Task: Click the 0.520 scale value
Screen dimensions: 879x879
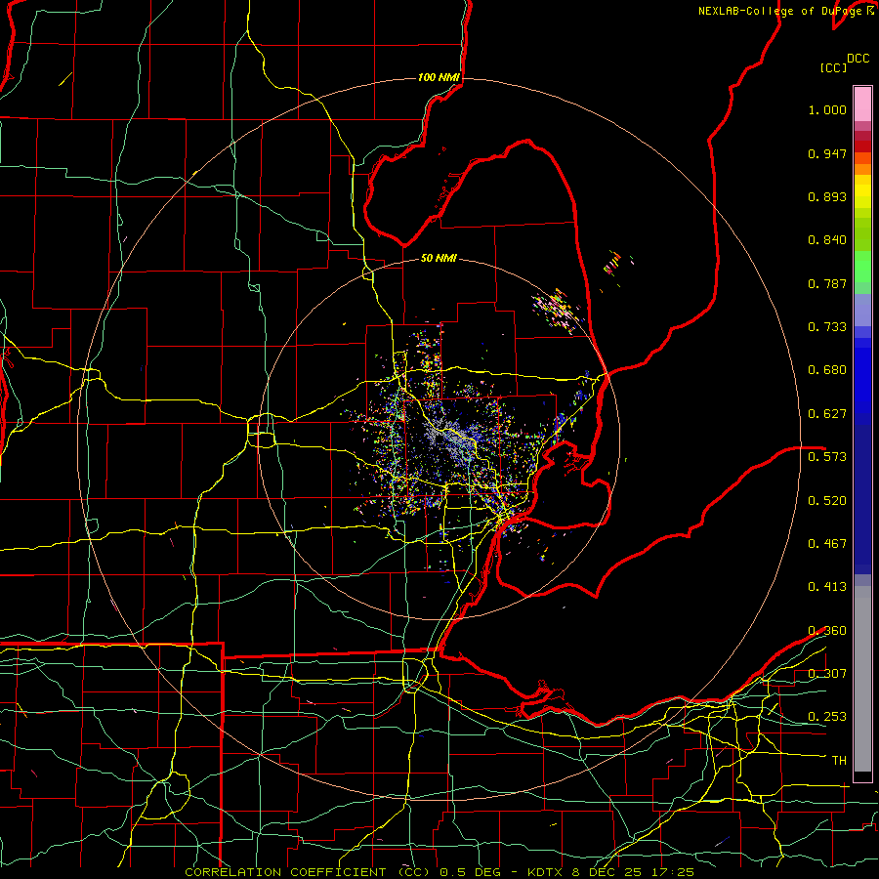Action: point(827,501)
